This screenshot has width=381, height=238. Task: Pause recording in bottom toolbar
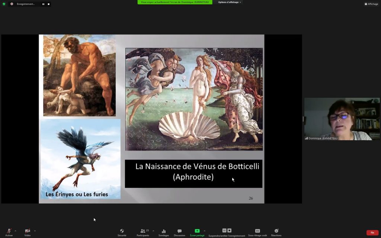coord(224,231)
